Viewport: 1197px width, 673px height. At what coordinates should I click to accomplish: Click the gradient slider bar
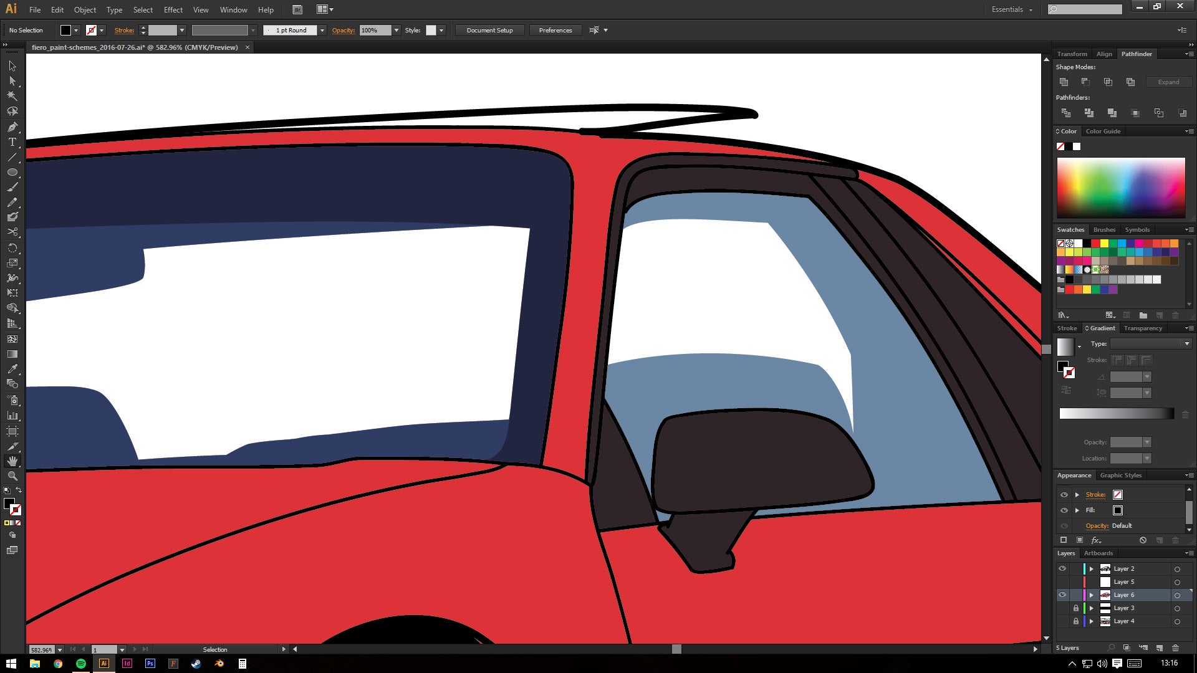coord(1116,414)
